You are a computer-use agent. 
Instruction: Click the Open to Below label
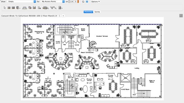click(152, 81)
